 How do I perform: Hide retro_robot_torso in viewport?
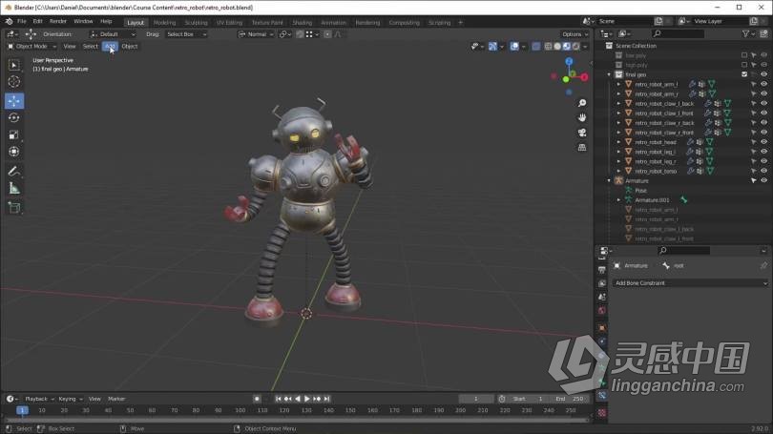[x=763, y=171]
